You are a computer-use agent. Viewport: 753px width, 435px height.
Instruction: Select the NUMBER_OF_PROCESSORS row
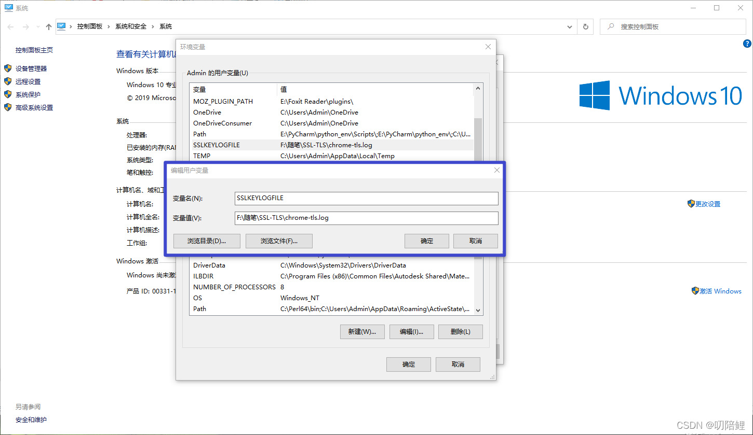pyautogui.click(x=331, y=287)
